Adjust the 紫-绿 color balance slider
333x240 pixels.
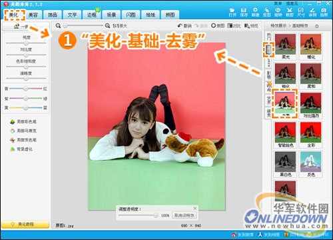click(26, 98)
